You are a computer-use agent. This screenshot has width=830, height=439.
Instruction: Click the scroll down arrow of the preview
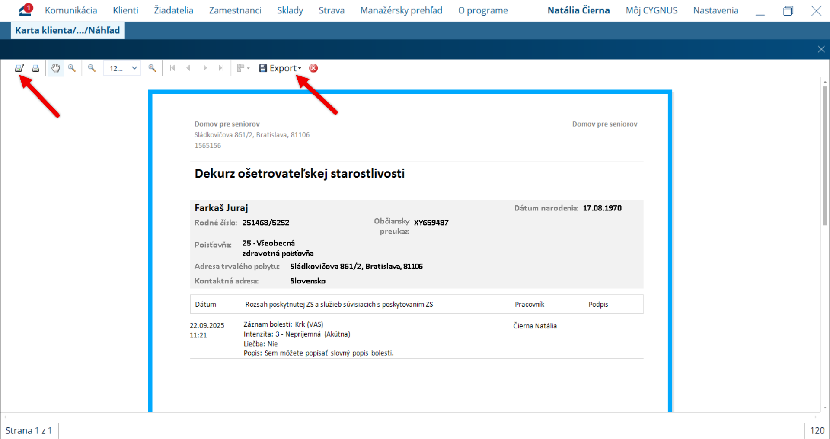tap(825, 407)
